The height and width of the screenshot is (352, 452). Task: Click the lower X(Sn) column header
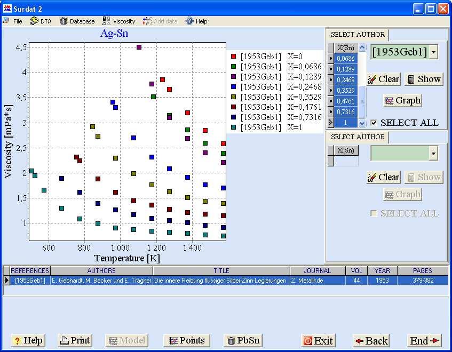(x=346, y=150)
